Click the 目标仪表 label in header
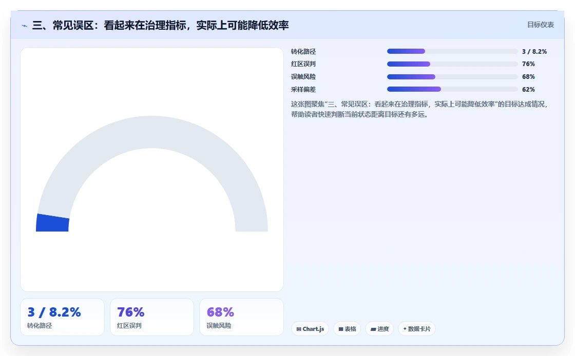 click(540, 25)
